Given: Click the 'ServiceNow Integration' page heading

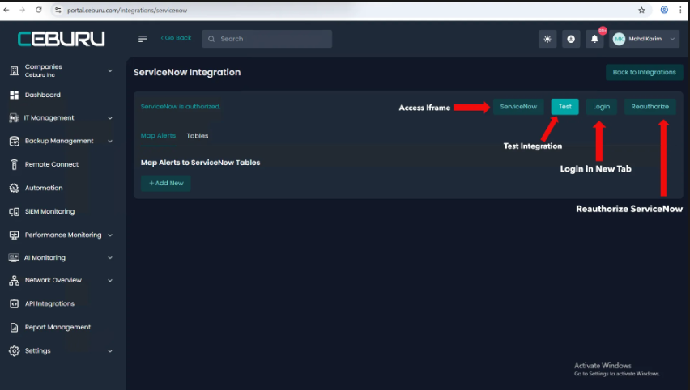Looking at the screenshot, I should click(187, 73).
